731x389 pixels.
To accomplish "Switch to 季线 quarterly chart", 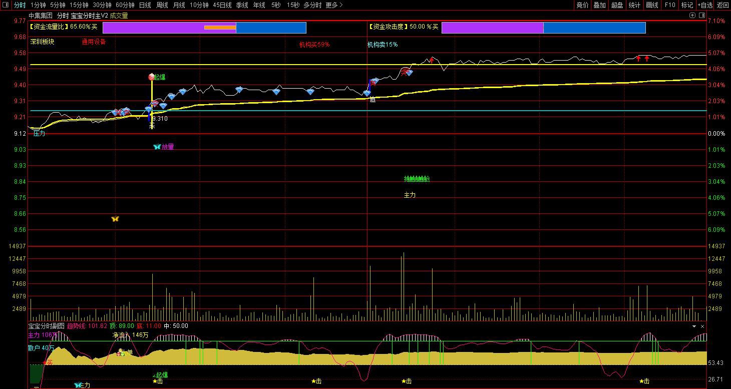I will [242, 5].
